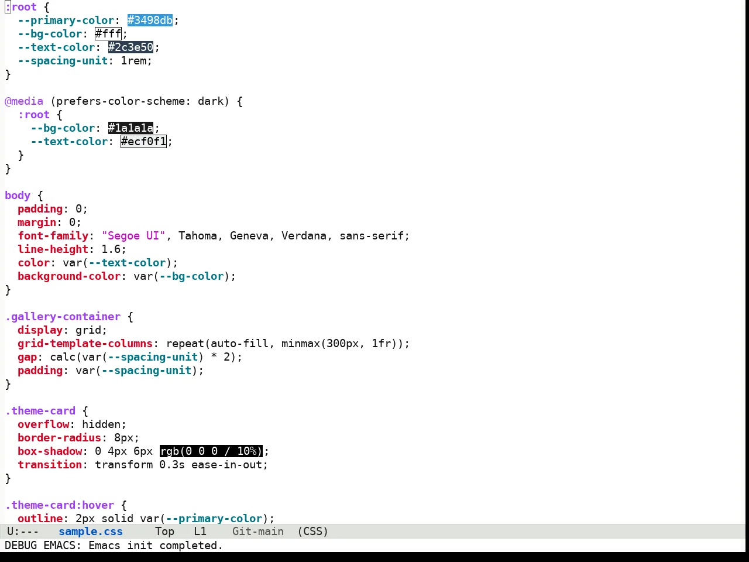Click the L1 line number indicator
The image size is (749, 562).
200,532
